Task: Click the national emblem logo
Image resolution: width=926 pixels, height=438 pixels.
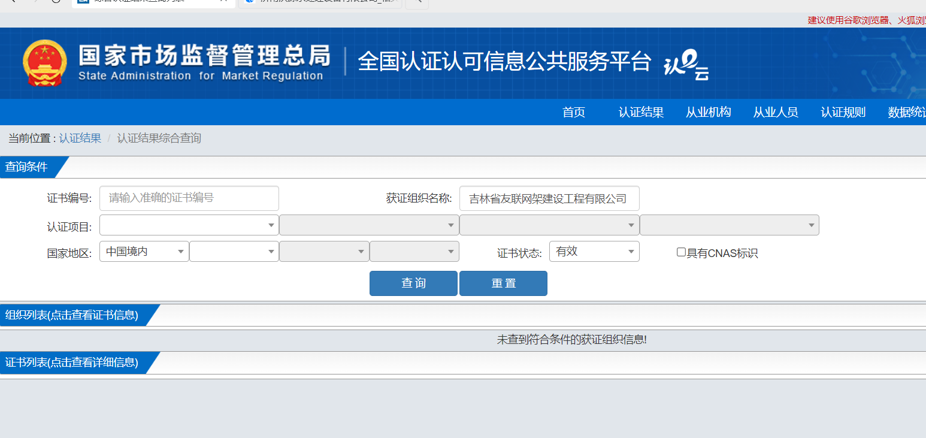Action: (45, 62)
